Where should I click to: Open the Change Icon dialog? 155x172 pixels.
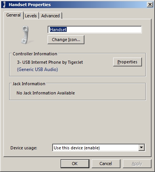(66, 40)
